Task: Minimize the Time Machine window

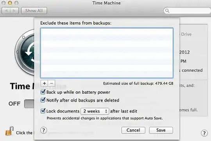Action: [10, 3]
